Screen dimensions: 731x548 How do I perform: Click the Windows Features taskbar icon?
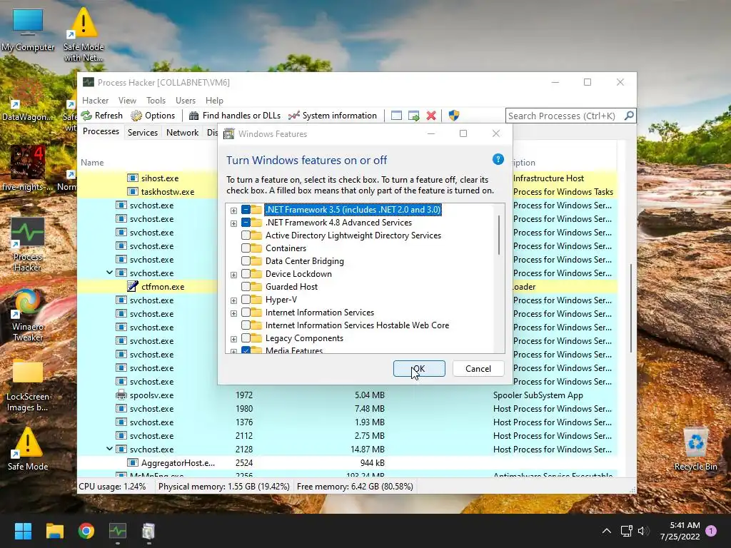(148, 531)
